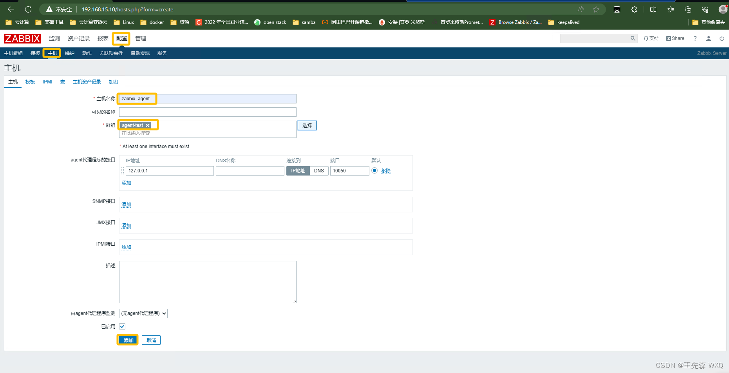Go to 动作 submenu
The width and height of the screenshot is (729, 373).
coord(87,53)
